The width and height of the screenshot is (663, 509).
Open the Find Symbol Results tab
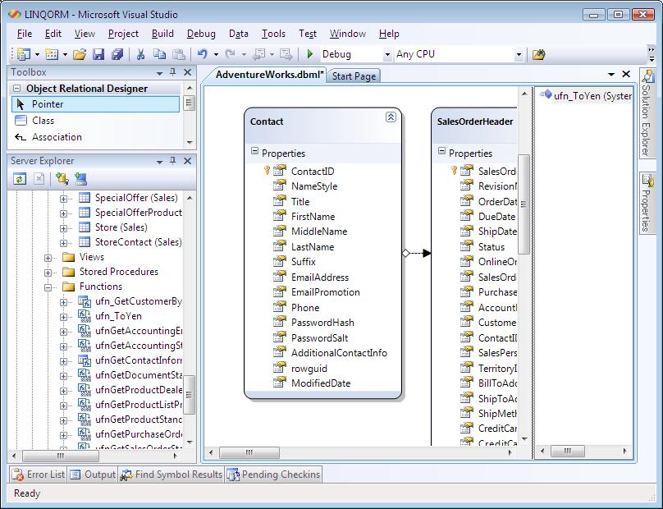coord(171,475)
